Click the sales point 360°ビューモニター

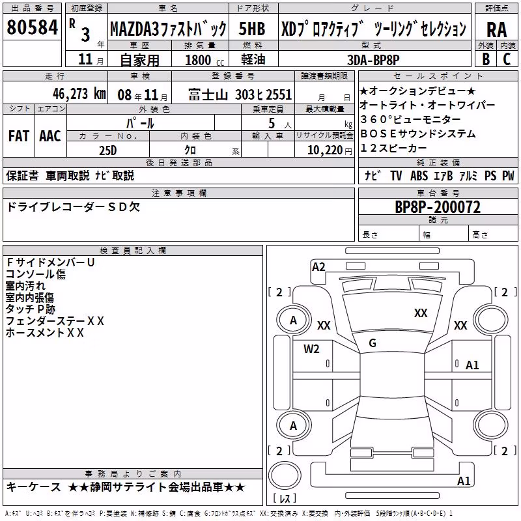point(410,119)
